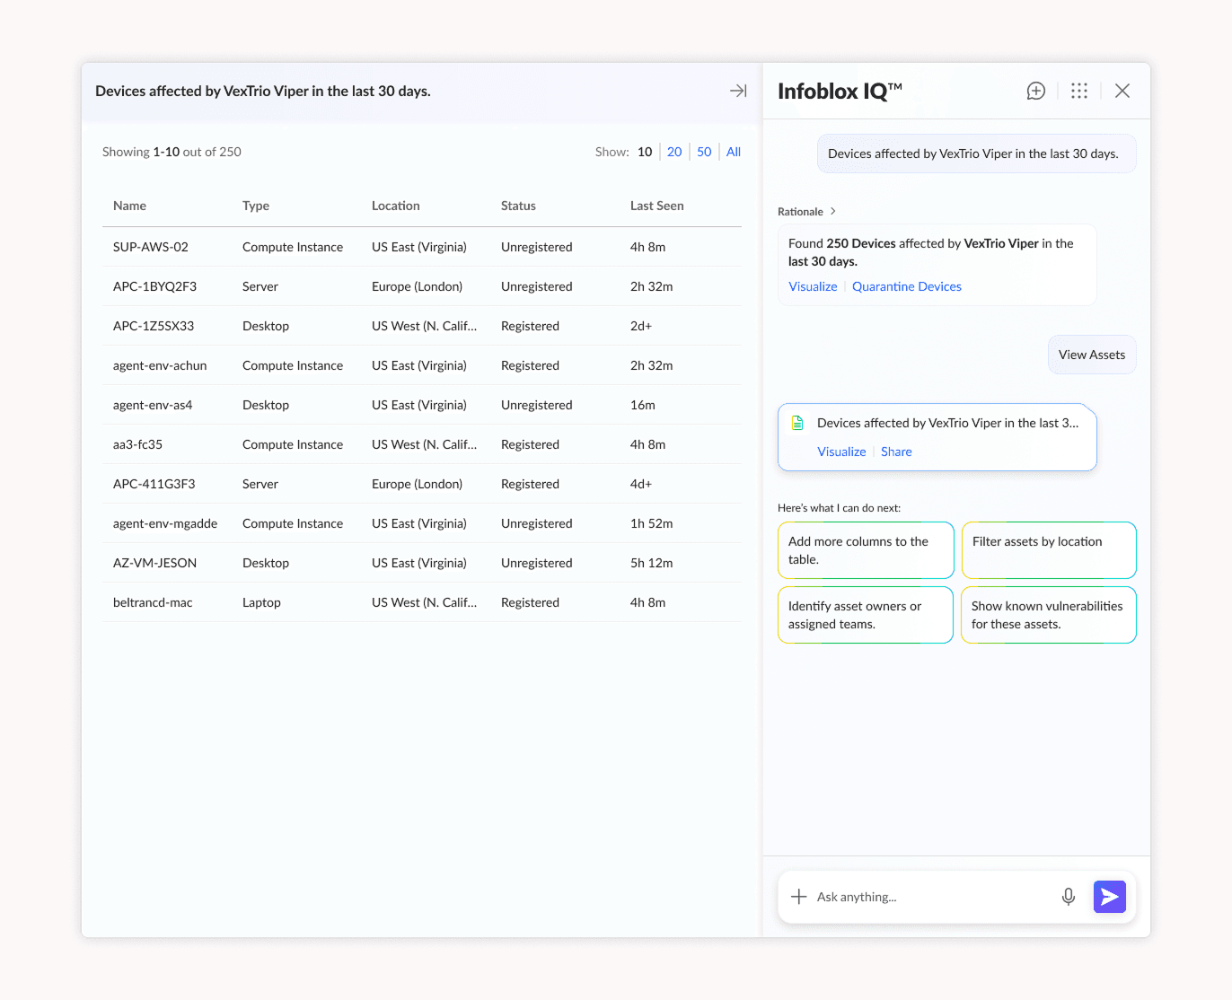Image resolution: width=1232 pixels, height=1000 pixels.
Task: Sort by the Last Seen column header
Action: (x=657, y=206)
